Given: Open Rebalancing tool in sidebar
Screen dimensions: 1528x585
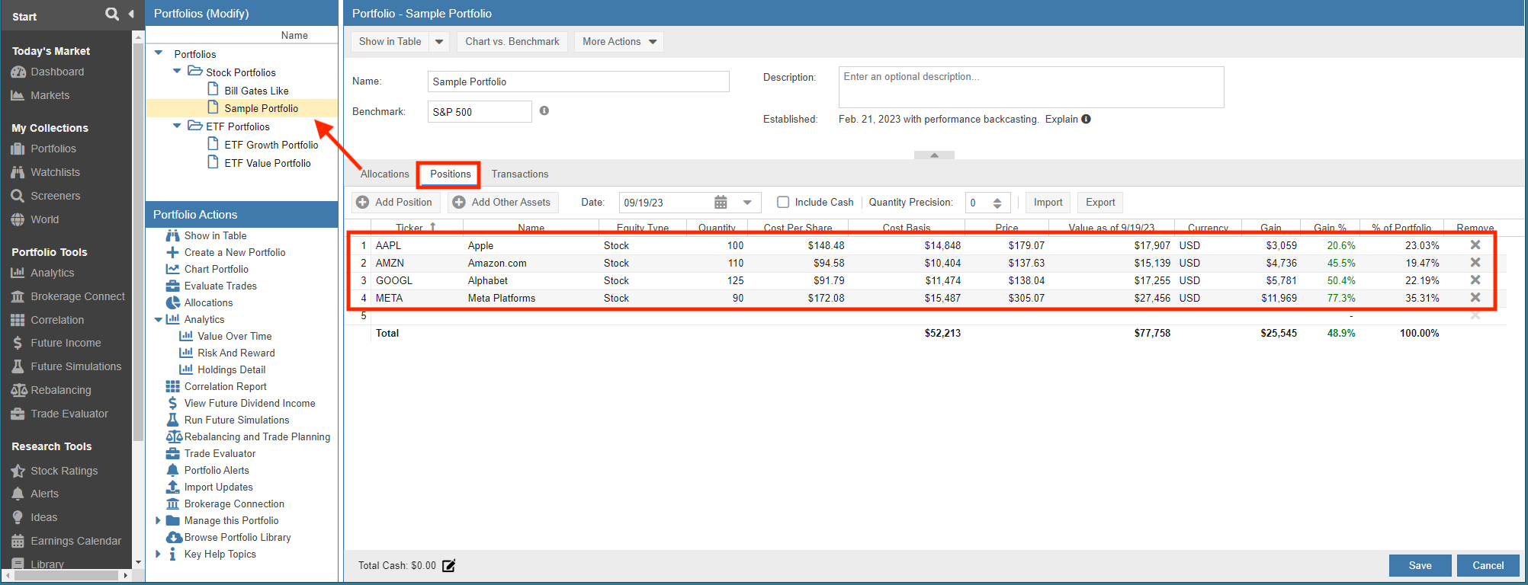Looking at the screenshot, I should tap(60, 390).
